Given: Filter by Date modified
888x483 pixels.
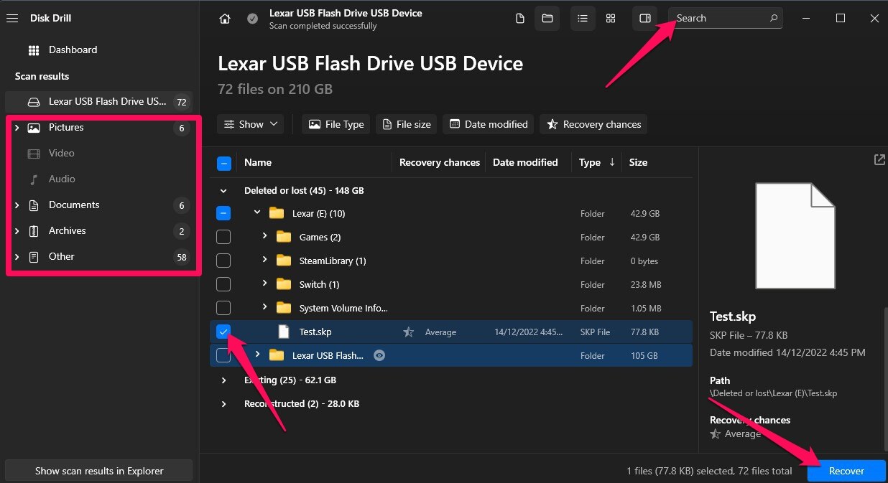Looking at the screenshot, I should point(489,124).
